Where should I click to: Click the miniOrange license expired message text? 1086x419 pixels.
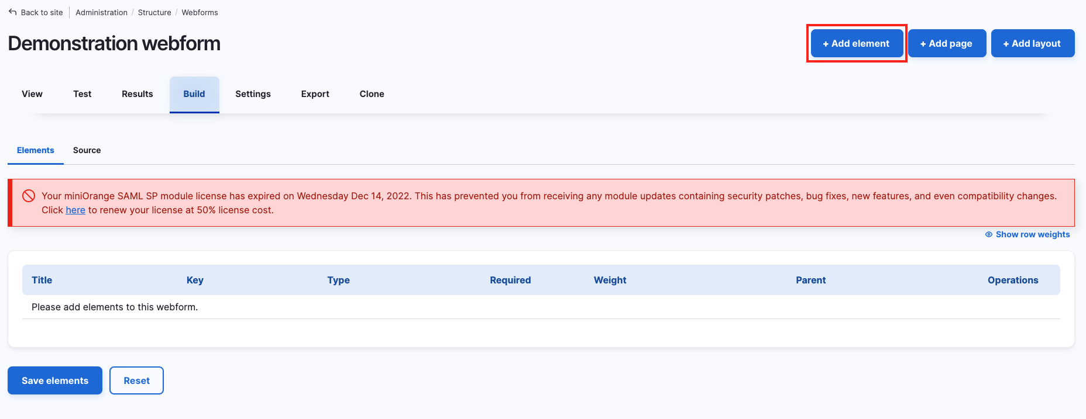pyautogui.click(x=549, y=203)
